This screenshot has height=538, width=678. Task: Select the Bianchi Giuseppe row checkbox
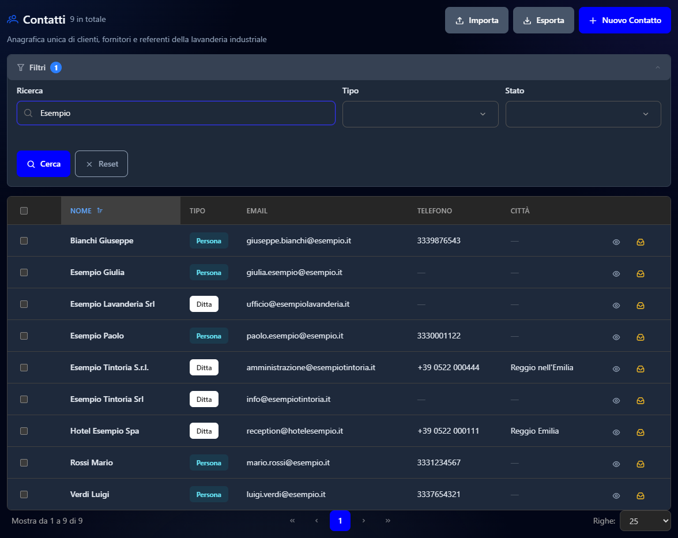24,241
